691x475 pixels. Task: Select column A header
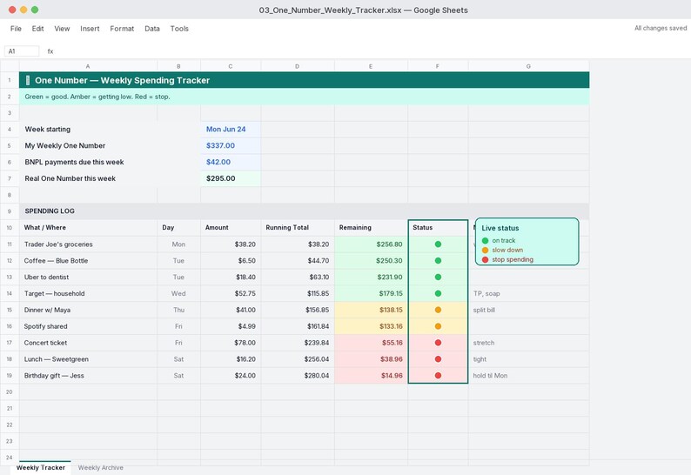(88, 66)
